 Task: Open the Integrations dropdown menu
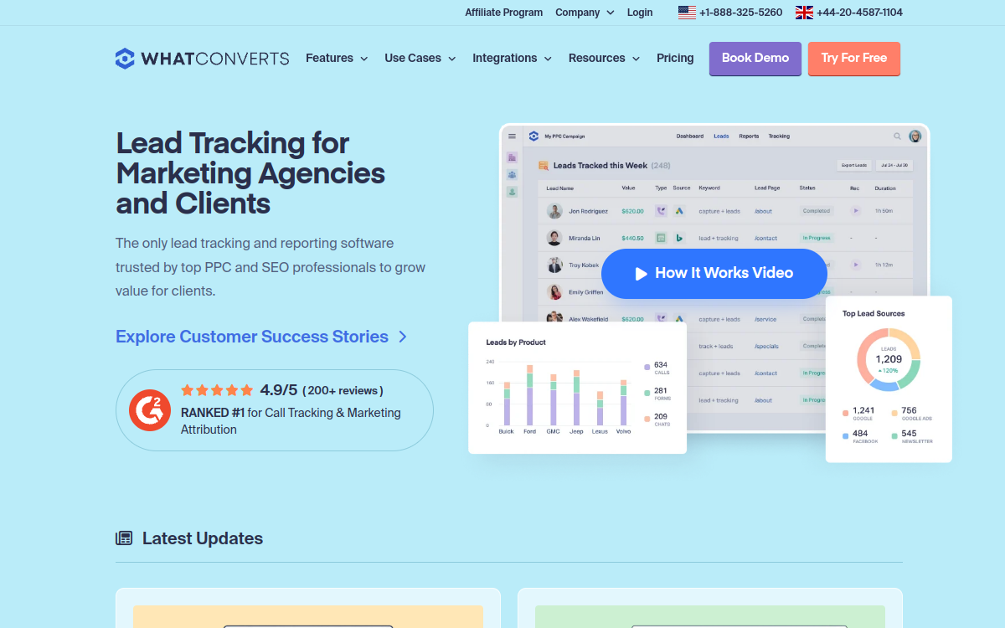(513, 59)
